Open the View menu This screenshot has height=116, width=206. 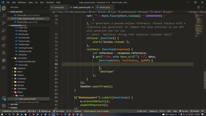click(x=31, y=2)
